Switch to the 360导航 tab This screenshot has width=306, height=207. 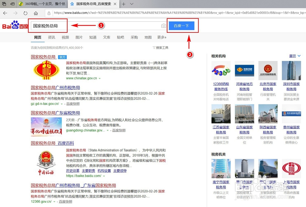42,4
